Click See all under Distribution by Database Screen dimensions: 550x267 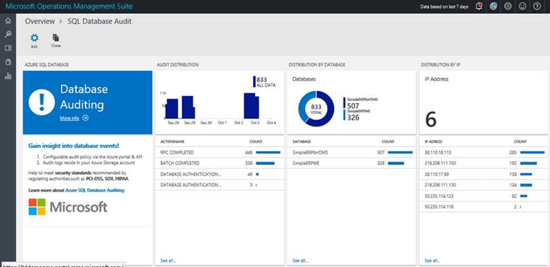pos(300,260)
